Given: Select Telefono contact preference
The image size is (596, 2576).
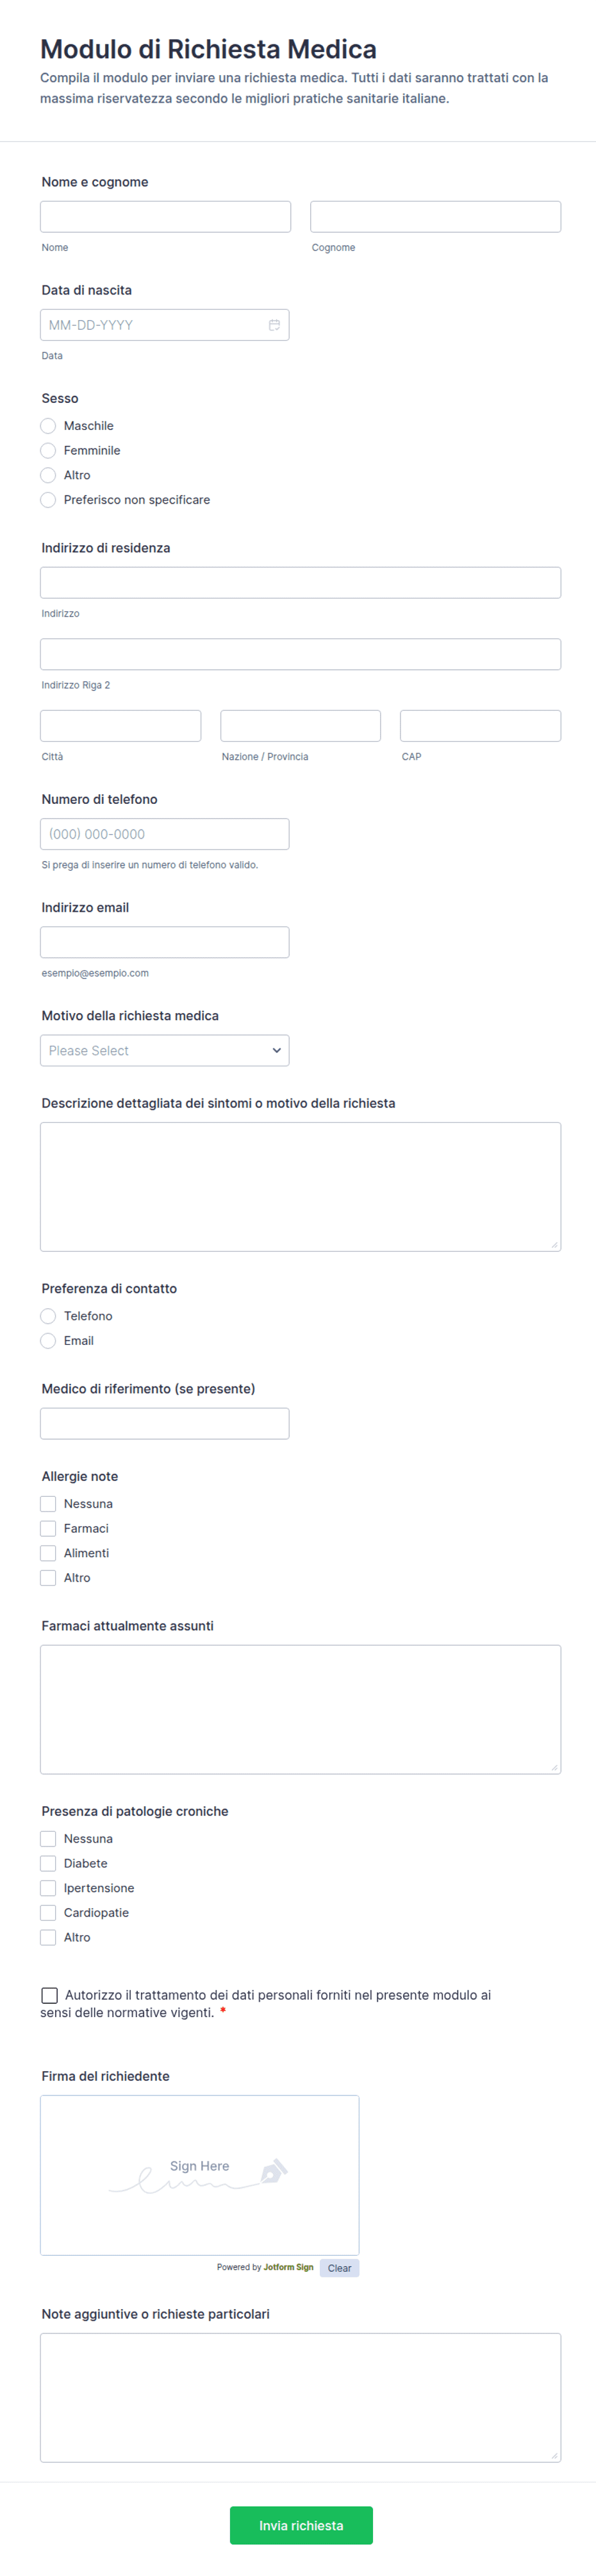Looking at the screenshot, I should tap(48, 1316).
